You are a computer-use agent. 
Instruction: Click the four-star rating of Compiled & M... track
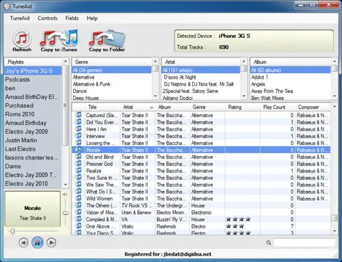click(238, 220)
